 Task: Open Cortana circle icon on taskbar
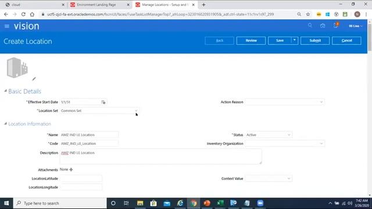coord(113,203)
